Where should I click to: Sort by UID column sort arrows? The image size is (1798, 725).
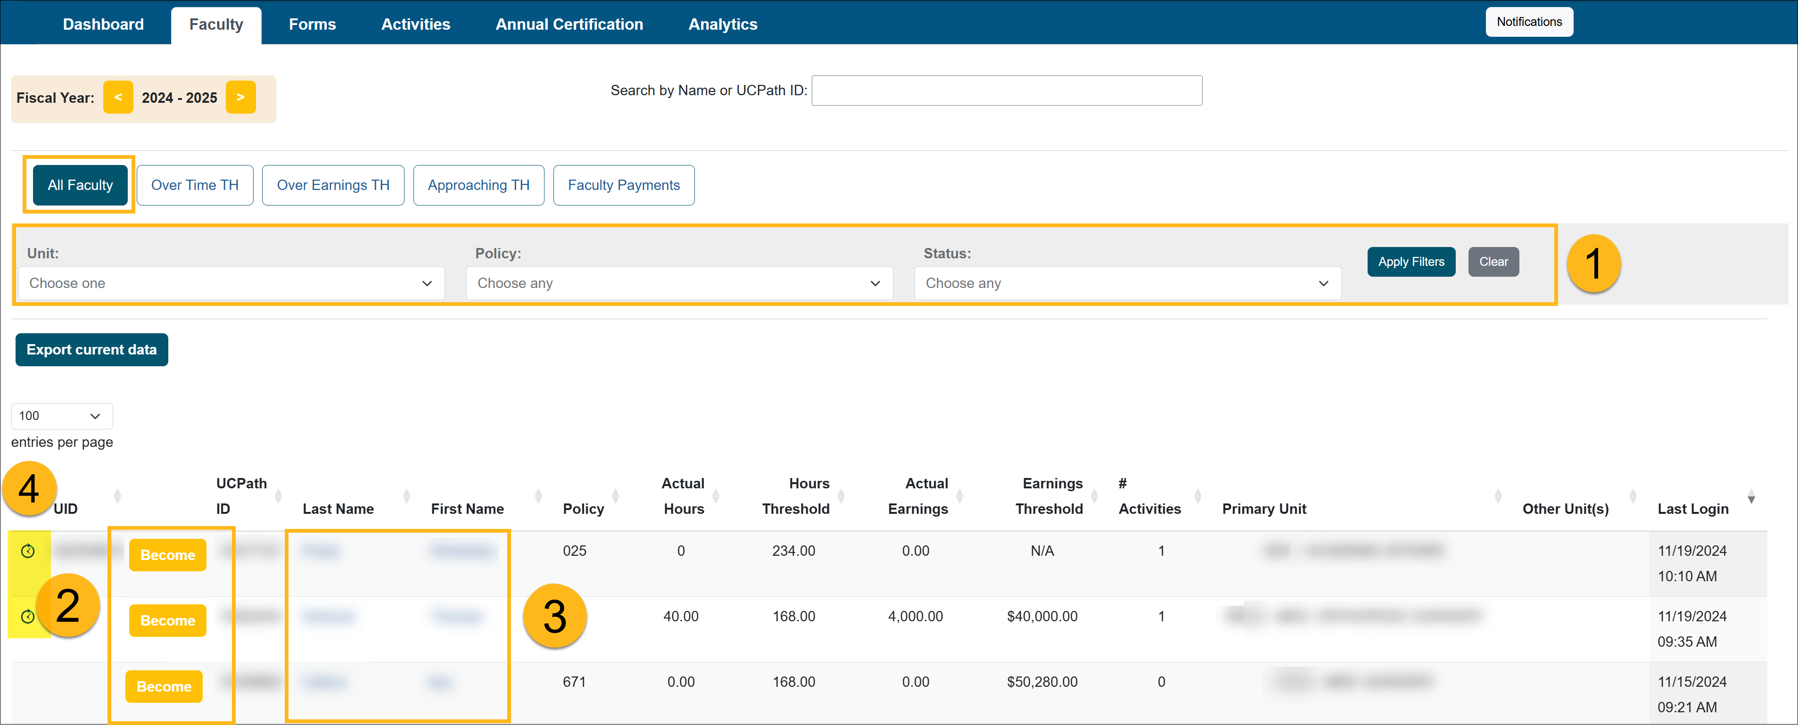coord(117,496)
